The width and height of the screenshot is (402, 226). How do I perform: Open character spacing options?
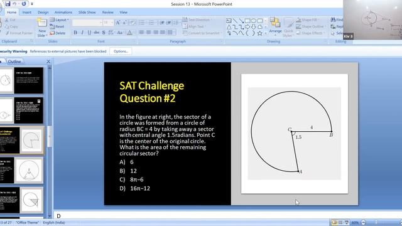(x=111, y=33)
